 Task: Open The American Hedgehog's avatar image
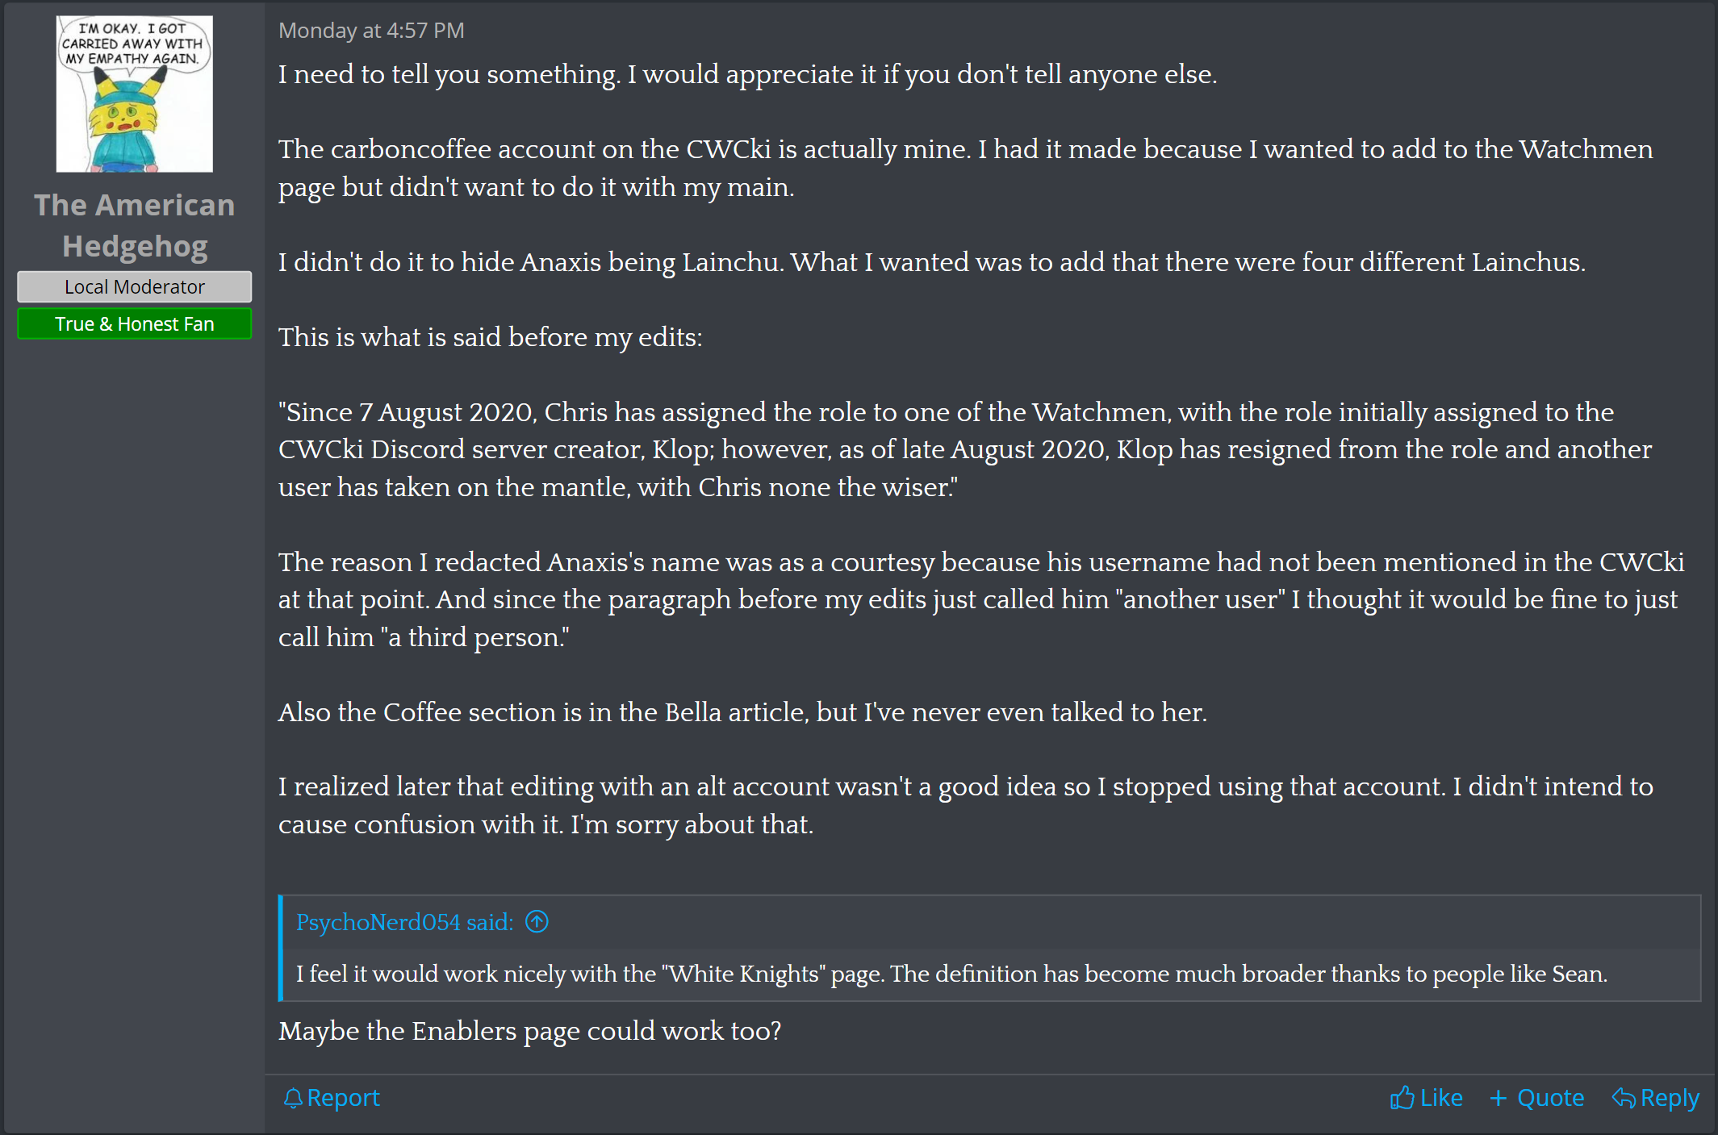point(135,94)
